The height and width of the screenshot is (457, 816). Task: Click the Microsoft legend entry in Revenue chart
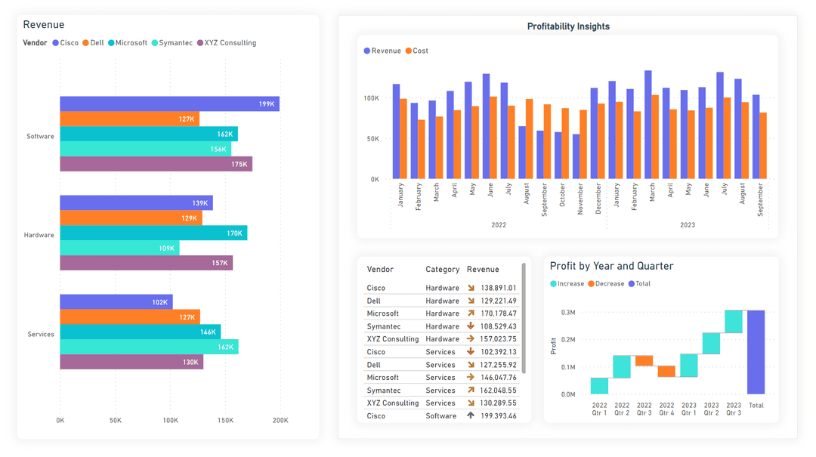pos(128,43)
